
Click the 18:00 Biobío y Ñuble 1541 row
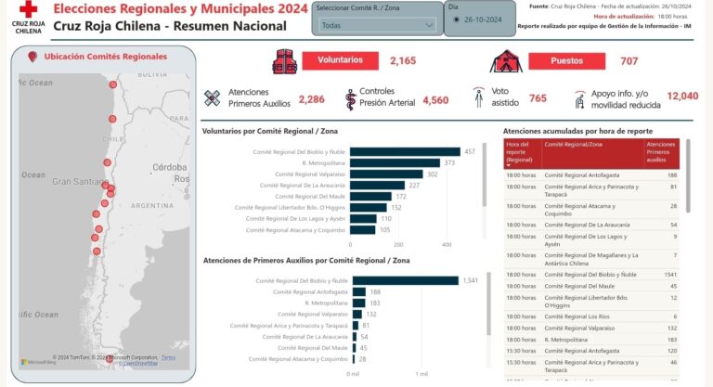[591, 275]
